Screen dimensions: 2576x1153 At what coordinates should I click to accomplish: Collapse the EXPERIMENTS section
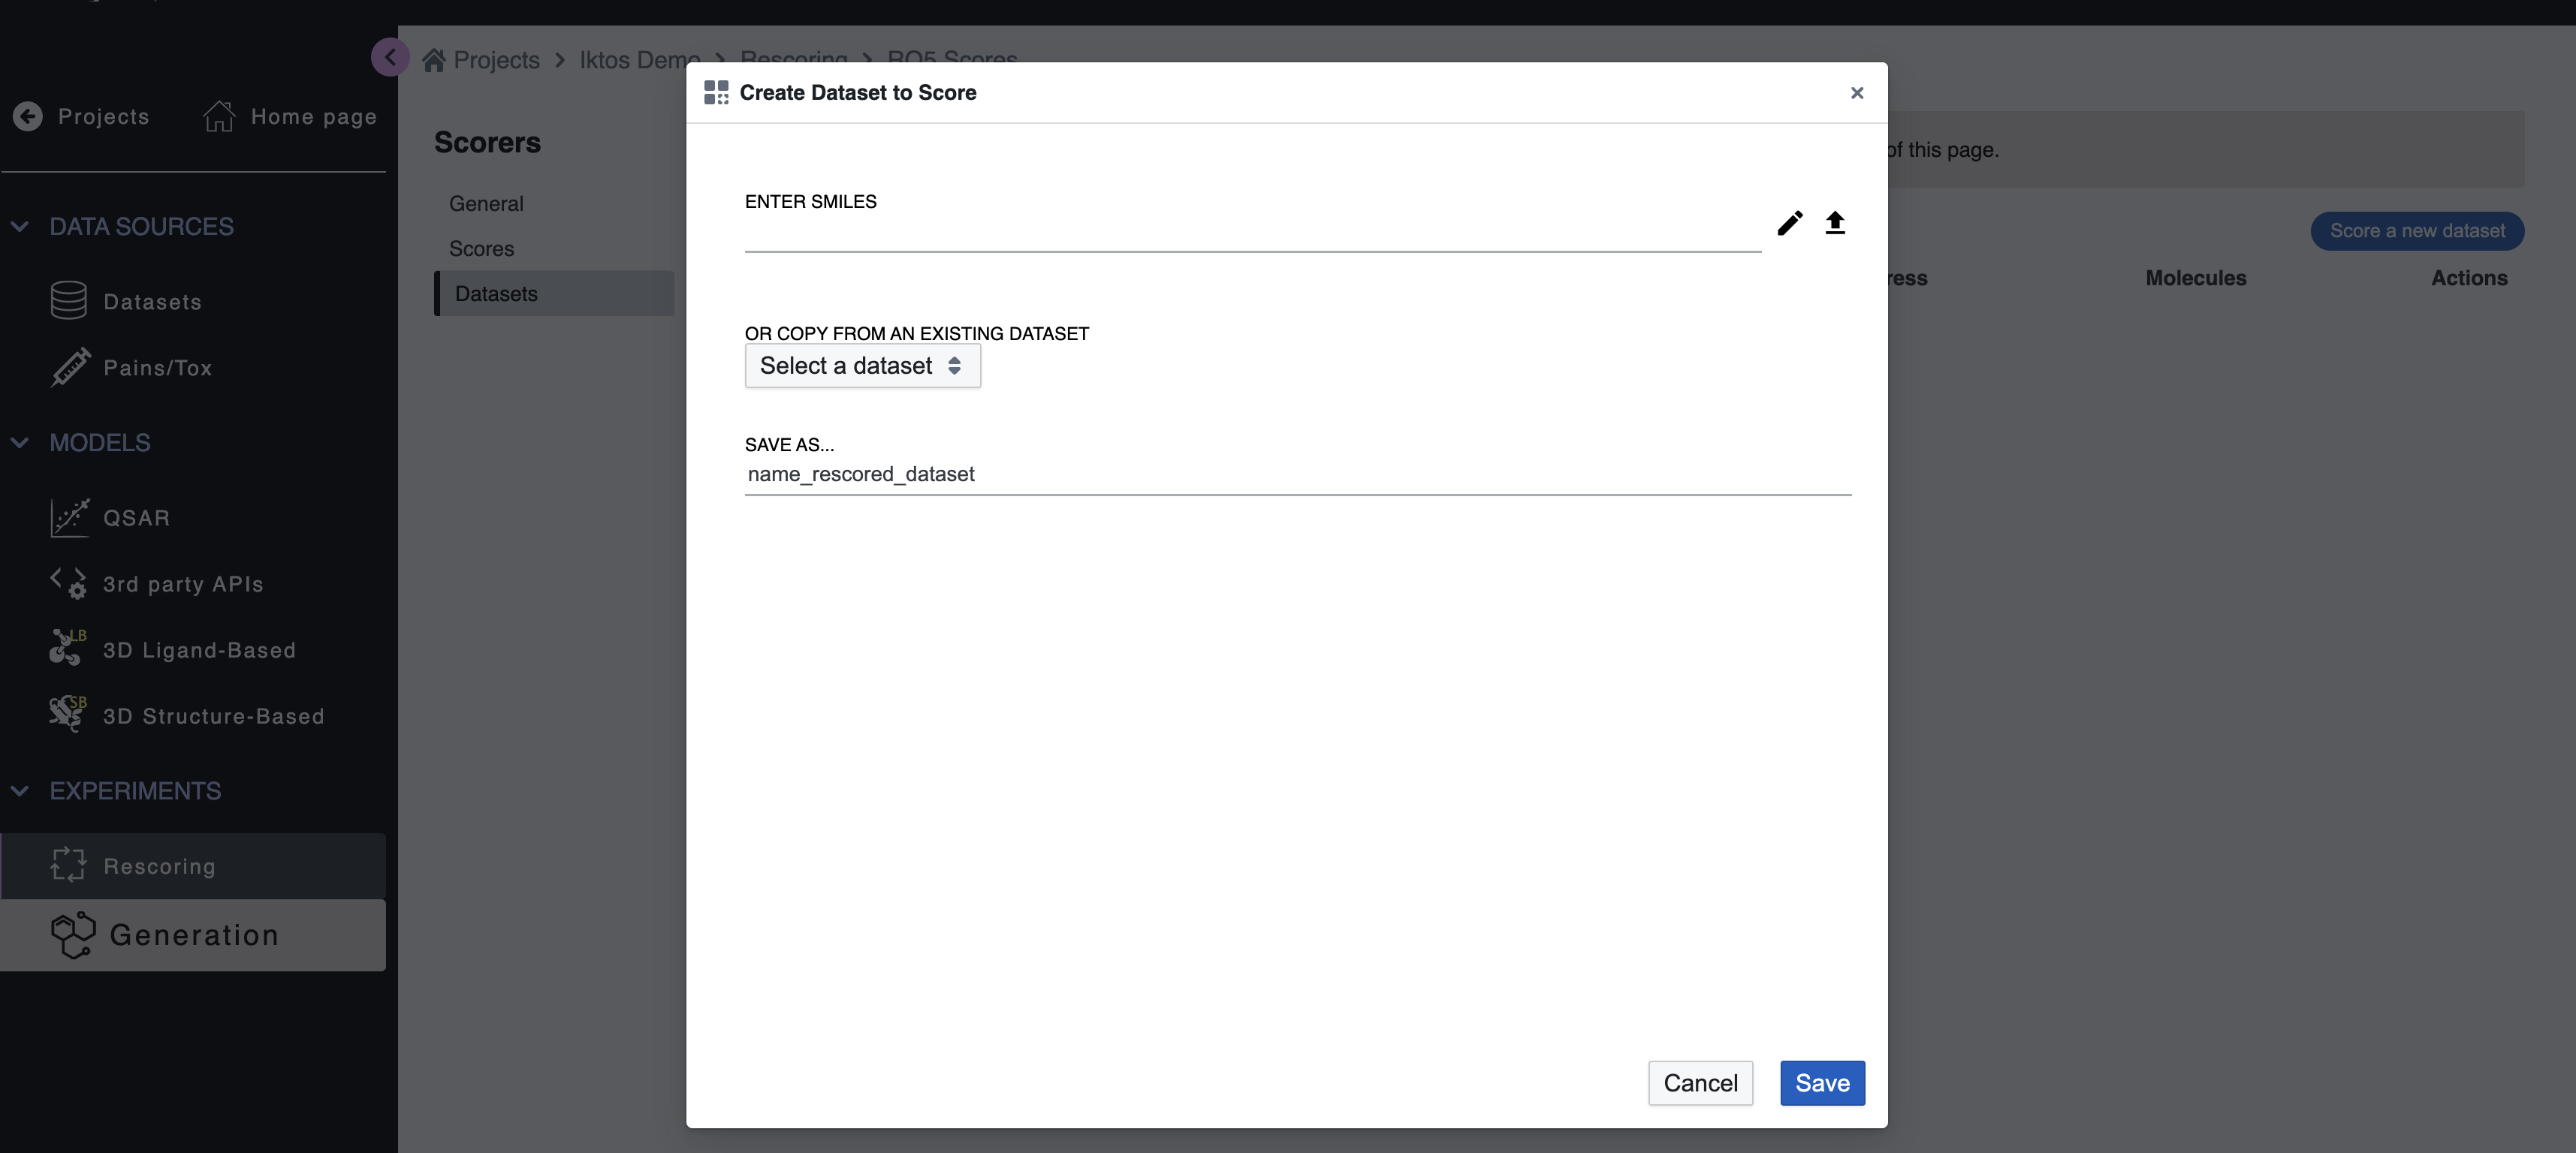pyautogui.click(x=20, y=790)
